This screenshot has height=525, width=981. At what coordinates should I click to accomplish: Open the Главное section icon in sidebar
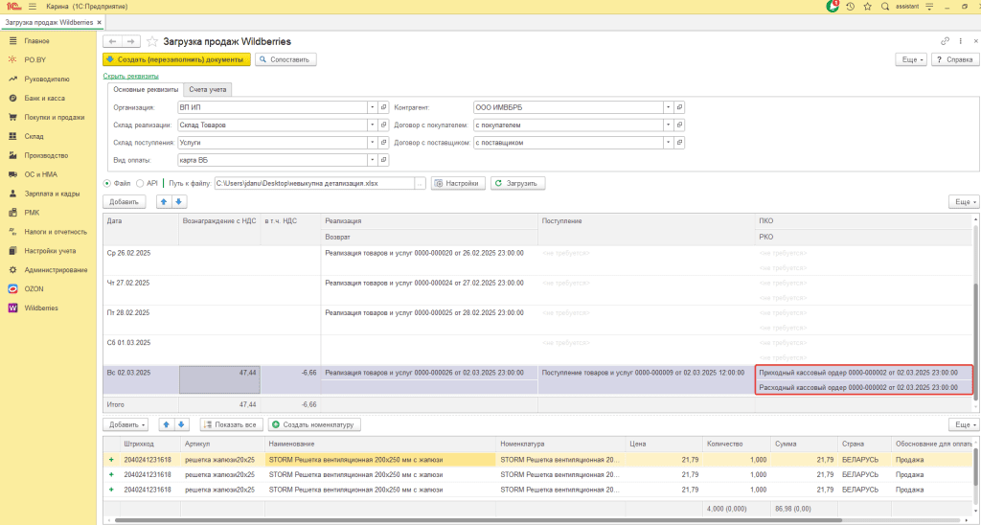point(12,40)
